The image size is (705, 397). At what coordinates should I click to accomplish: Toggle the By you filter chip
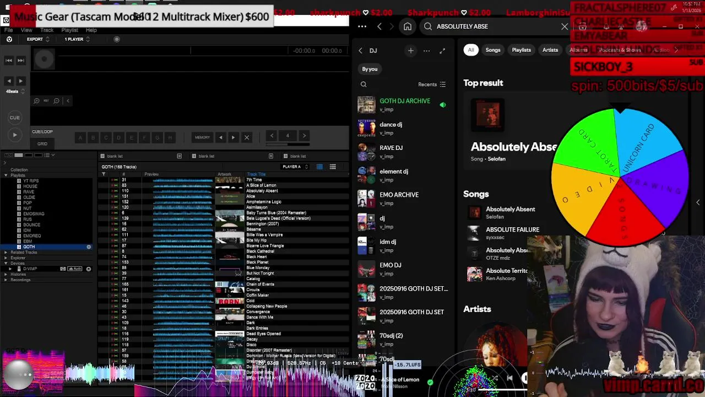(x=370, y=69)
